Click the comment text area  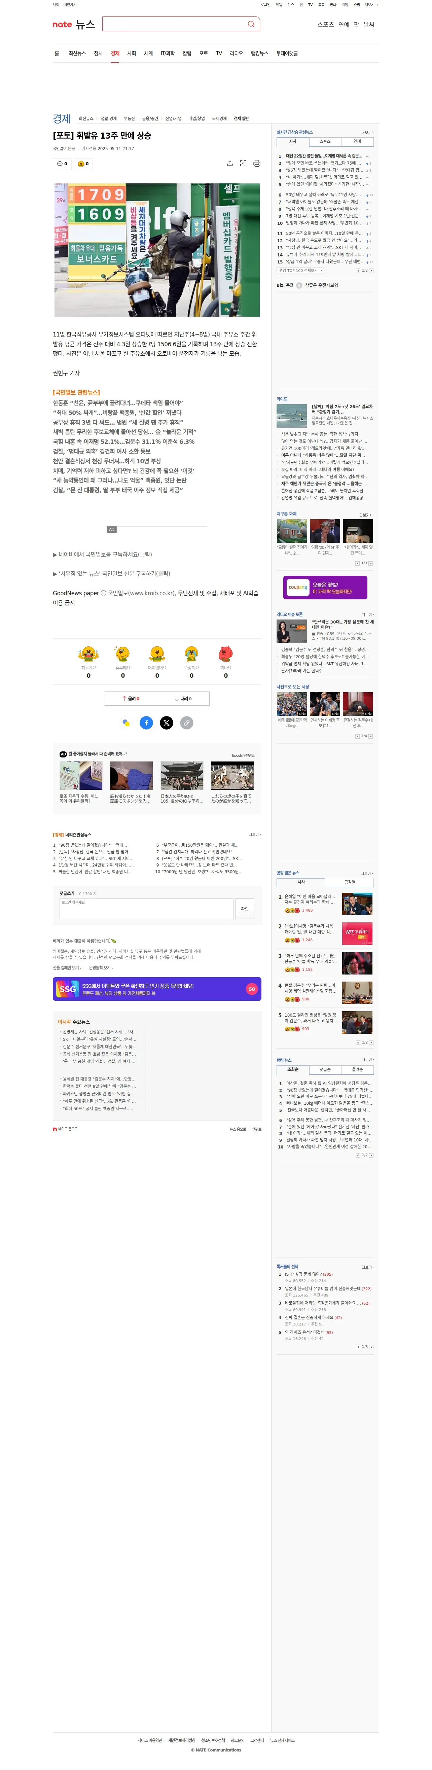point(146,908)
